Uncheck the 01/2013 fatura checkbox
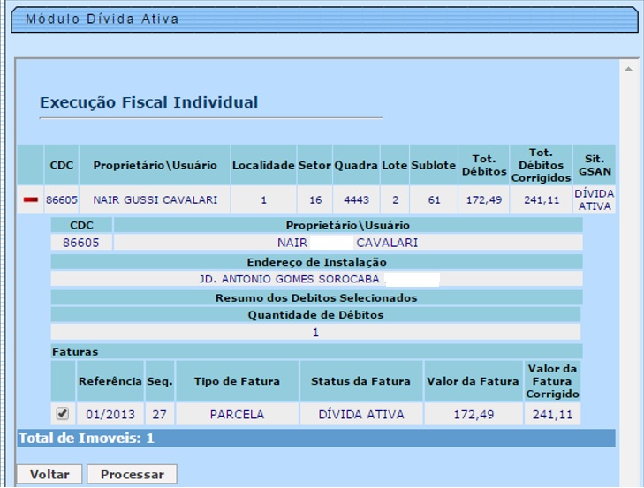The height and width of the screenshot is (488, 644). [x=63, y=413]
